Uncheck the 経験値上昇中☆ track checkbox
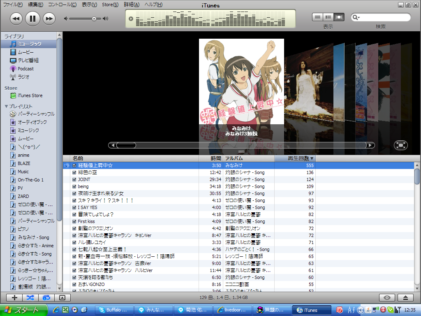 click(74, 166)
